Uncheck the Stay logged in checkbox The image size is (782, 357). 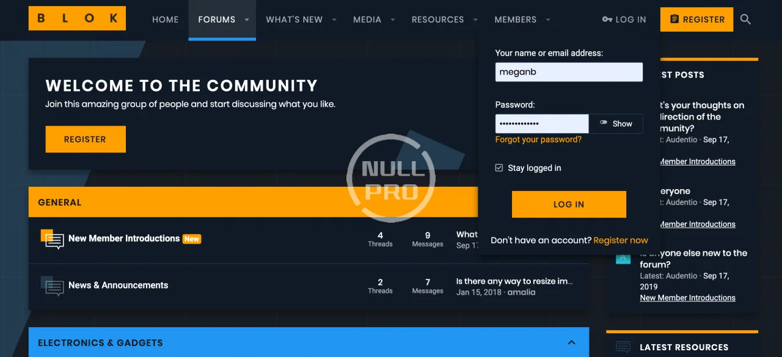tap(499, 168)
